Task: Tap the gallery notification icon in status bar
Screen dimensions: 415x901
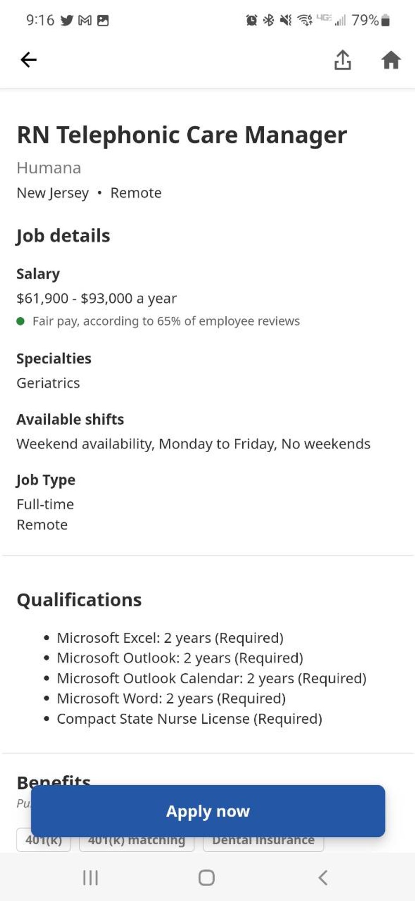Action: [x=103, y=20]
